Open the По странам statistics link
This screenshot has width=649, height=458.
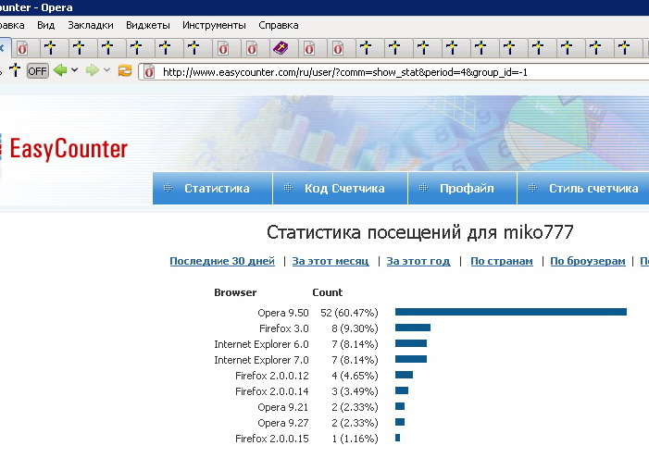click(x=501, y=262)
